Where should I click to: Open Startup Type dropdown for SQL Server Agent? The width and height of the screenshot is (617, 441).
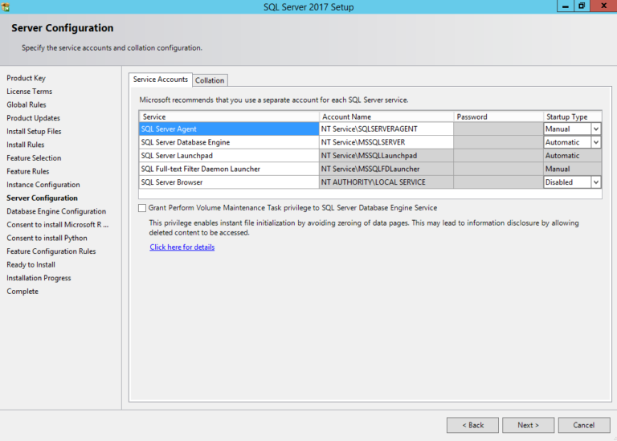click(596, 129)
